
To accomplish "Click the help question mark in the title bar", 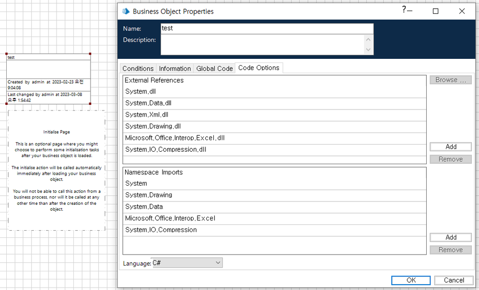I will click(404, 10).
